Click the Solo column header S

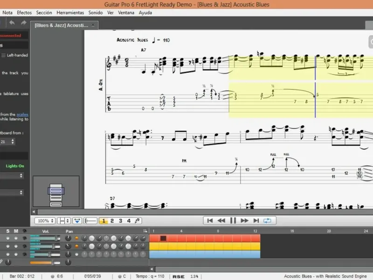point(8,231)
